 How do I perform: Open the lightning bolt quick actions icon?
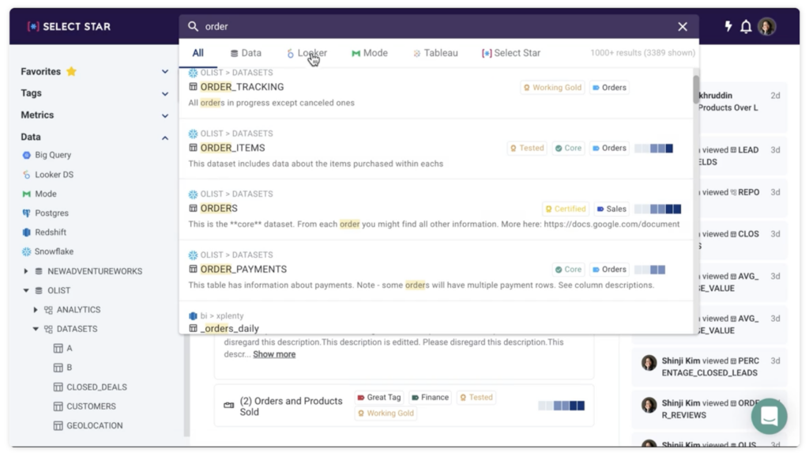point(728,26)
